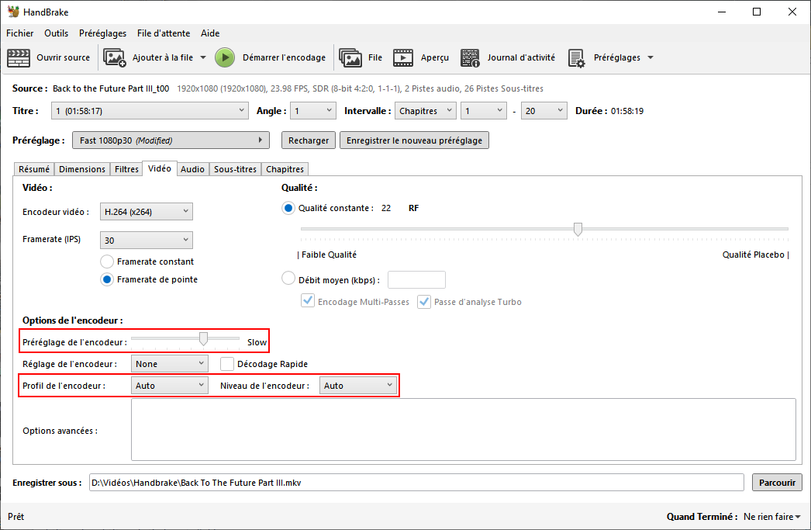Screen dimensions: 811x530
Task: Select Débit moyen (kbps) radio button
Action: [x=288, y=279]
